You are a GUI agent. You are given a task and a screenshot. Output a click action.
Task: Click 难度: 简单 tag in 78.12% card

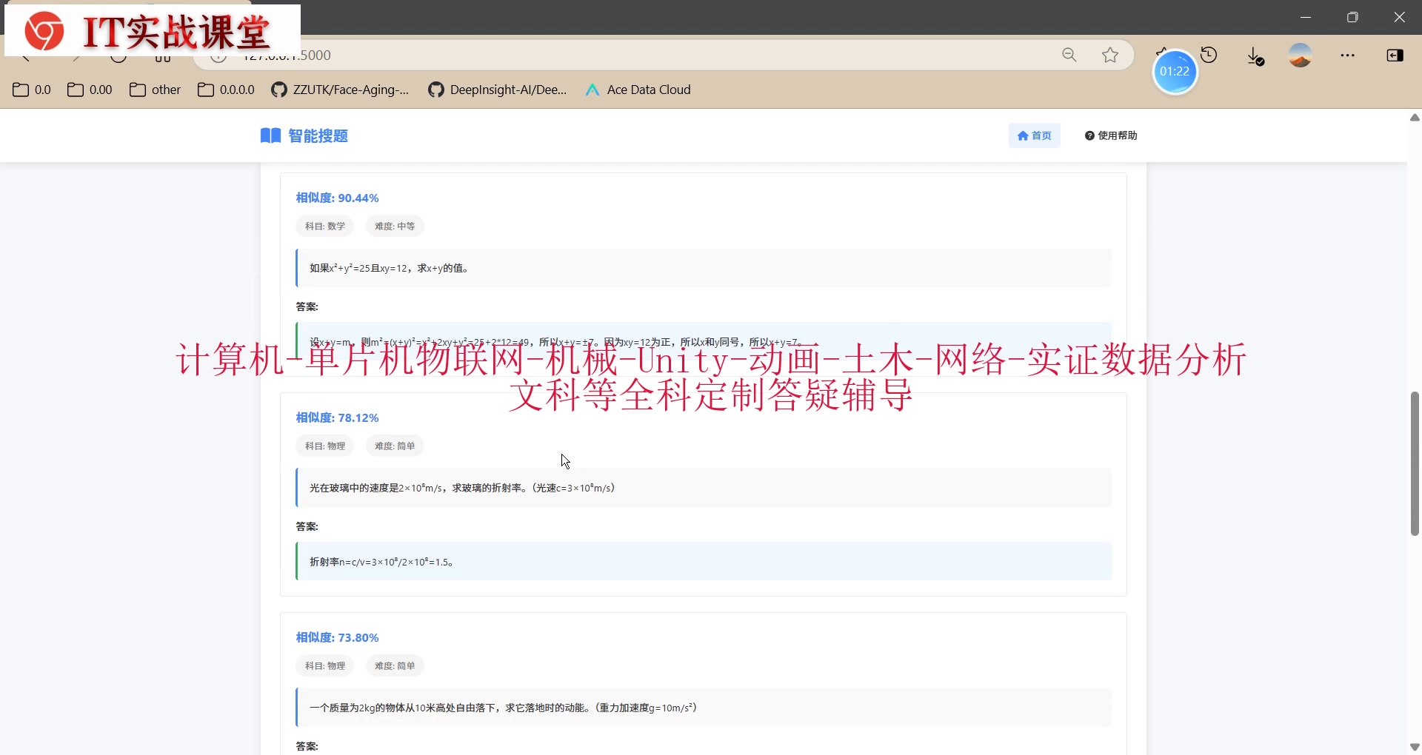(x=395, y=446)
